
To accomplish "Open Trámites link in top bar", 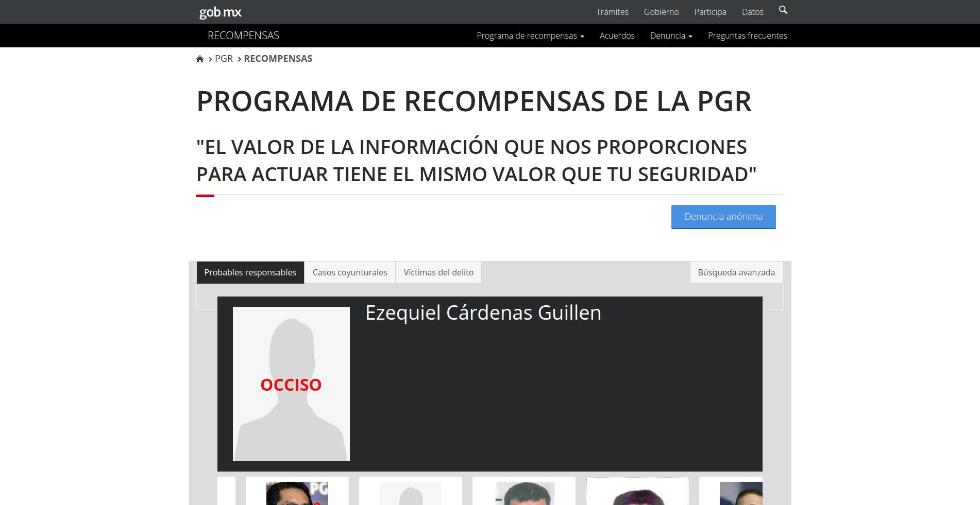I will tap(612, 12).
